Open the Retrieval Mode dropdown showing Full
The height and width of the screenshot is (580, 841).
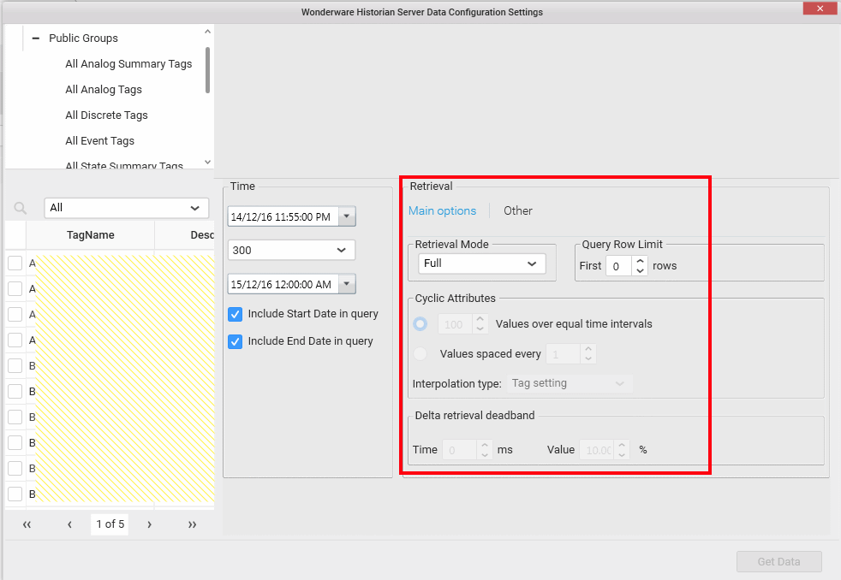(481, 263)
